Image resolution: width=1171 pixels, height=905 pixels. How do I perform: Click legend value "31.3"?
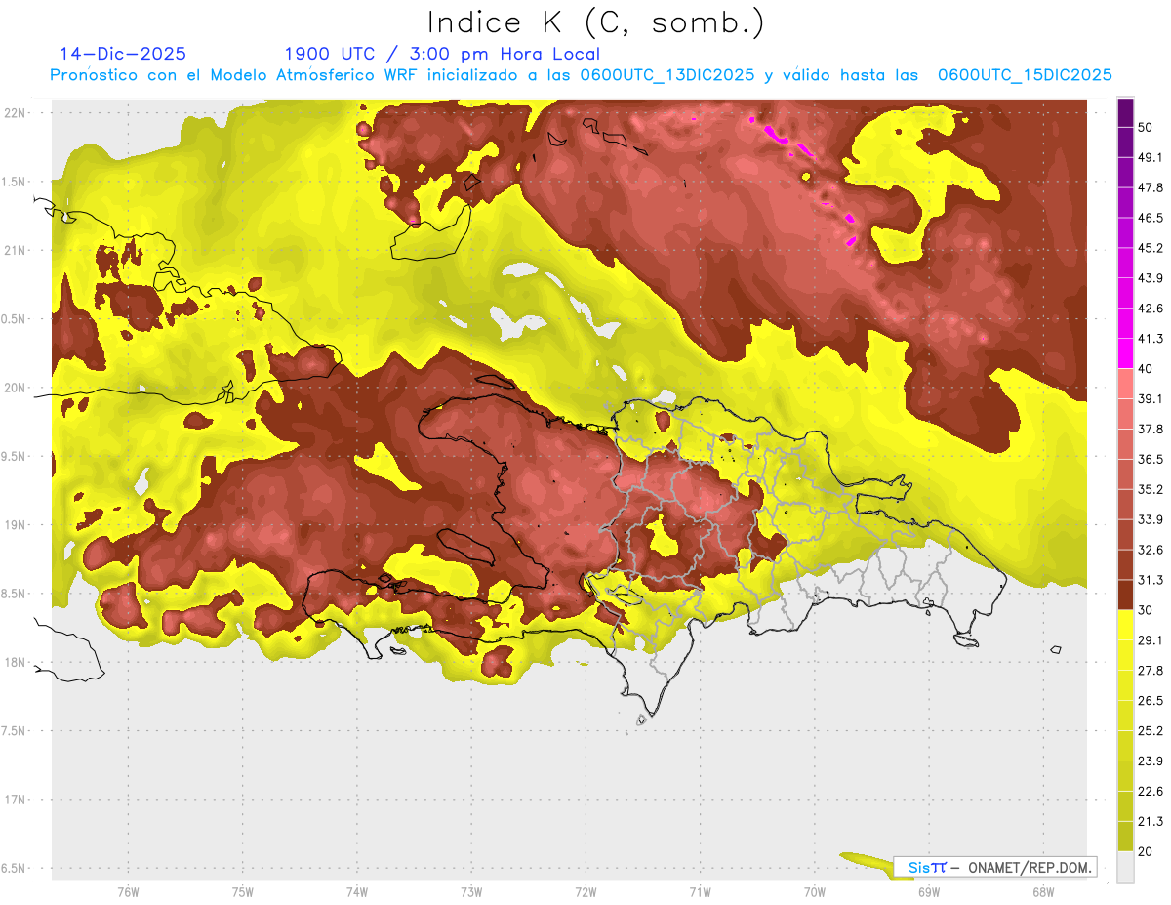pyautogui.click(x=1151, y=580)
